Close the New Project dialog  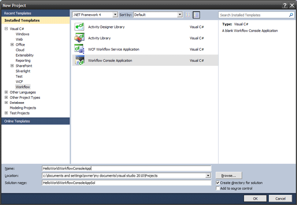pos(292,5)
